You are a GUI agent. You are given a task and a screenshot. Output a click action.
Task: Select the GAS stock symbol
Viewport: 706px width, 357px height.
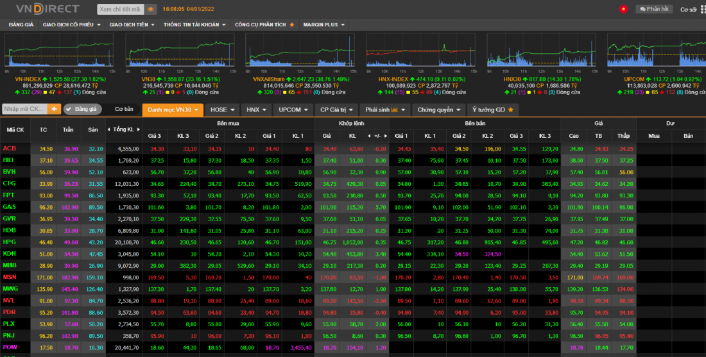click(10, 207)
